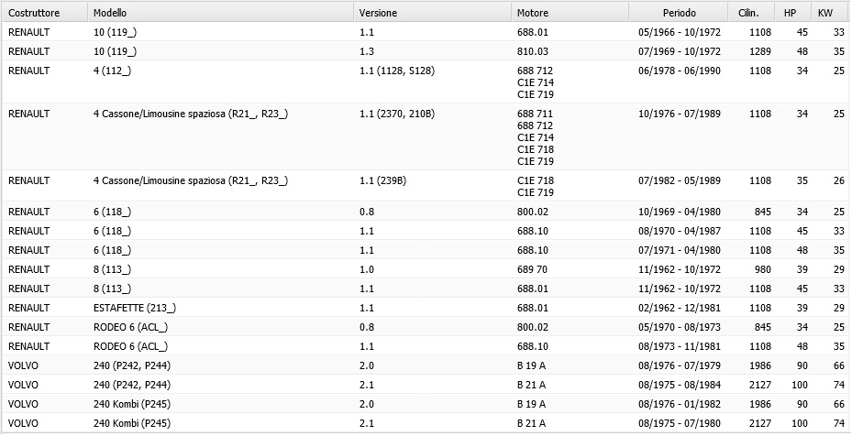The width and height of the screenshot is (852, 436).
Task: Select RODEO 6 row with motor 688.10
Action: click(x=426, y=346)
